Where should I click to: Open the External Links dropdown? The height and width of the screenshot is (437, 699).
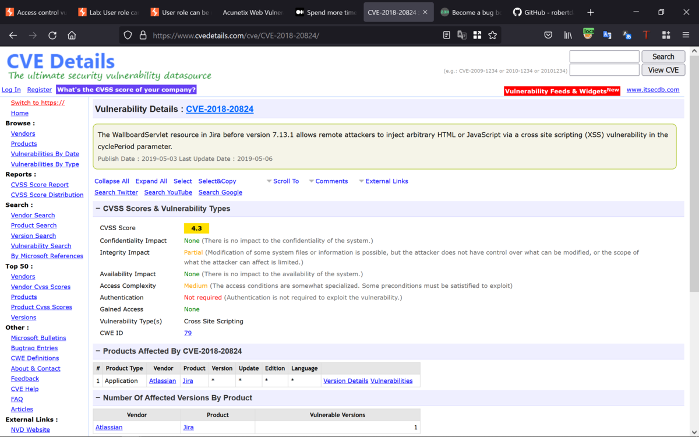point(383,181)
